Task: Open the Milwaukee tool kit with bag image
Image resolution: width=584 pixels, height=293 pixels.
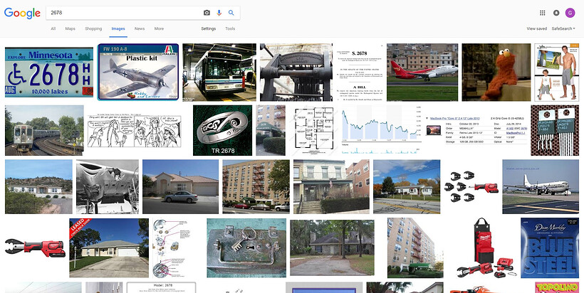Action: (485, 247)
